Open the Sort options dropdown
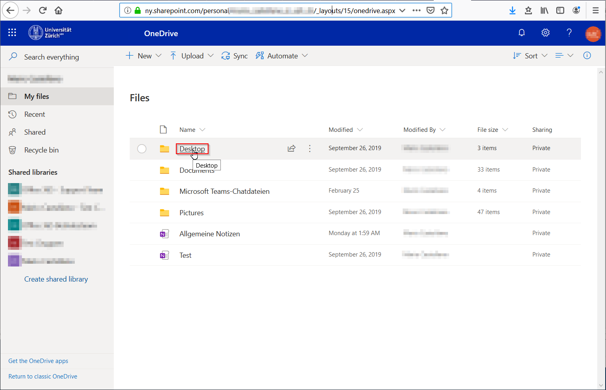The width and height of the screenshot is (606, 390). pos(530,56)
